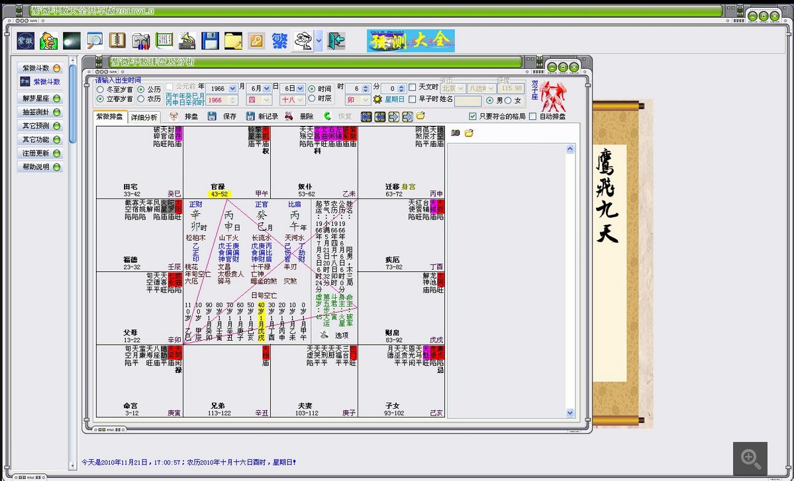This screenshot has width=794, height=481.
Task: Select the 时辰 radio button
Action: pyautogui.click(x=311, y=98)
